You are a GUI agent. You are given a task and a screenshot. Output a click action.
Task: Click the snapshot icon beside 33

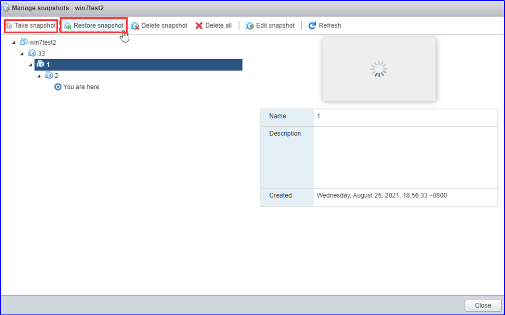click(32, 53)
